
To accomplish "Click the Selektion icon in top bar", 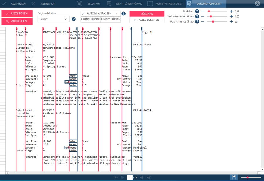I will click(79, 4).
